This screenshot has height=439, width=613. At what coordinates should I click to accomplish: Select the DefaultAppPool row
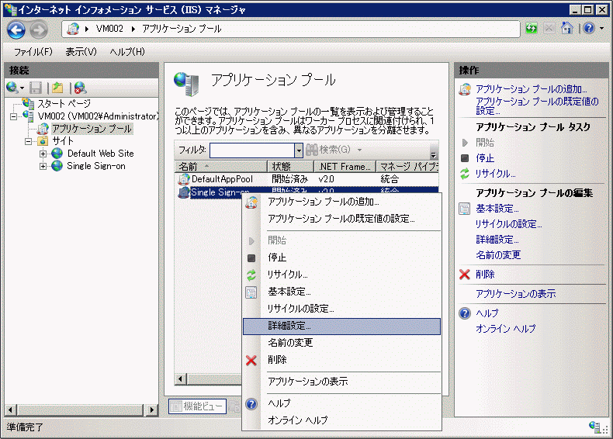(306, 179)
